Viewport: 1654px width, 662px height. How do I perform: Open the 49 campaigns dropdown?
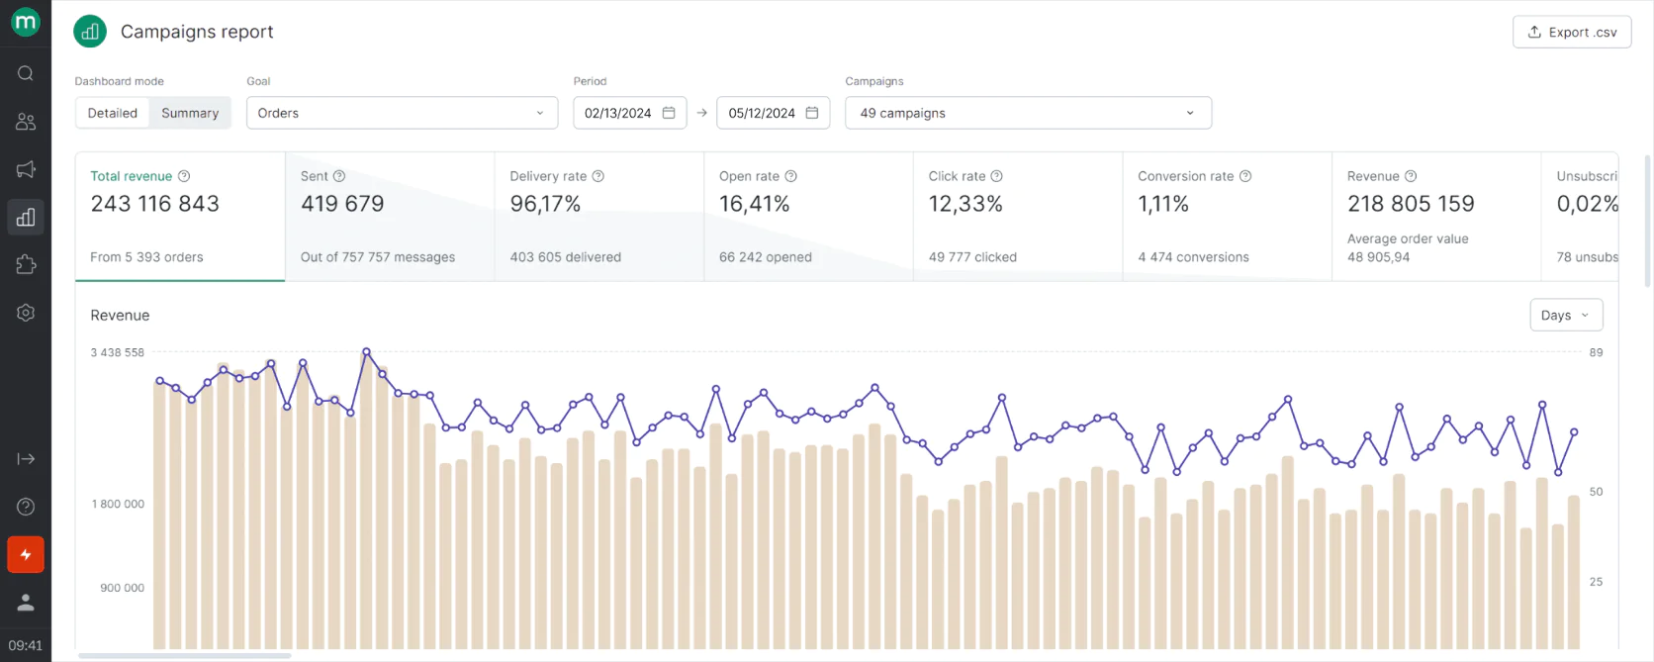pos(1027,113)
